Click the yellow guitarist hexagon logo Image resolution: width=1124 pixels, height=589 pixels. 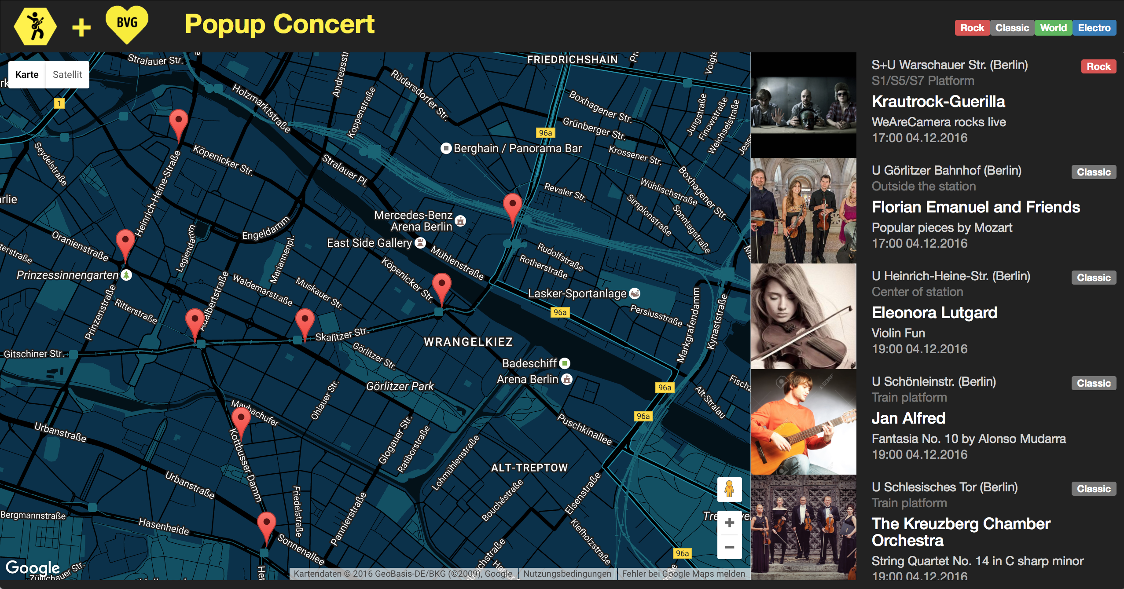35,26
